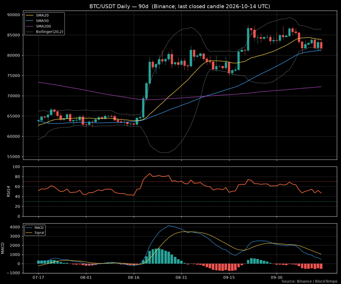Click the 08-01 date label
This screenshot has height=284, width=341.
86,277
